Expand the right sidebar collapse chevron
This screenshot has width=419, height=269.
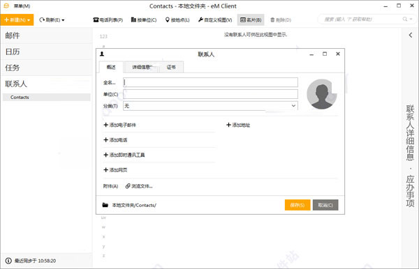click(411, 35)
